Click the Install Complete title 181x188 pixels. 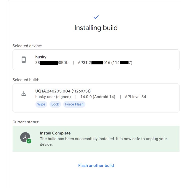click(55, 133)
